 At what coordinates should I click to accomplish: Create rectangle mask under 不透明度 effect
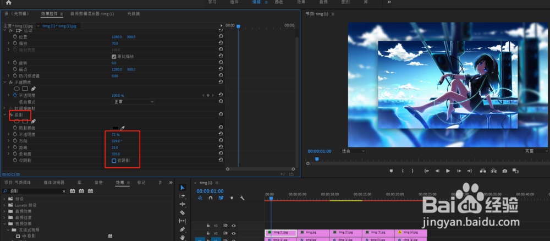25,89
